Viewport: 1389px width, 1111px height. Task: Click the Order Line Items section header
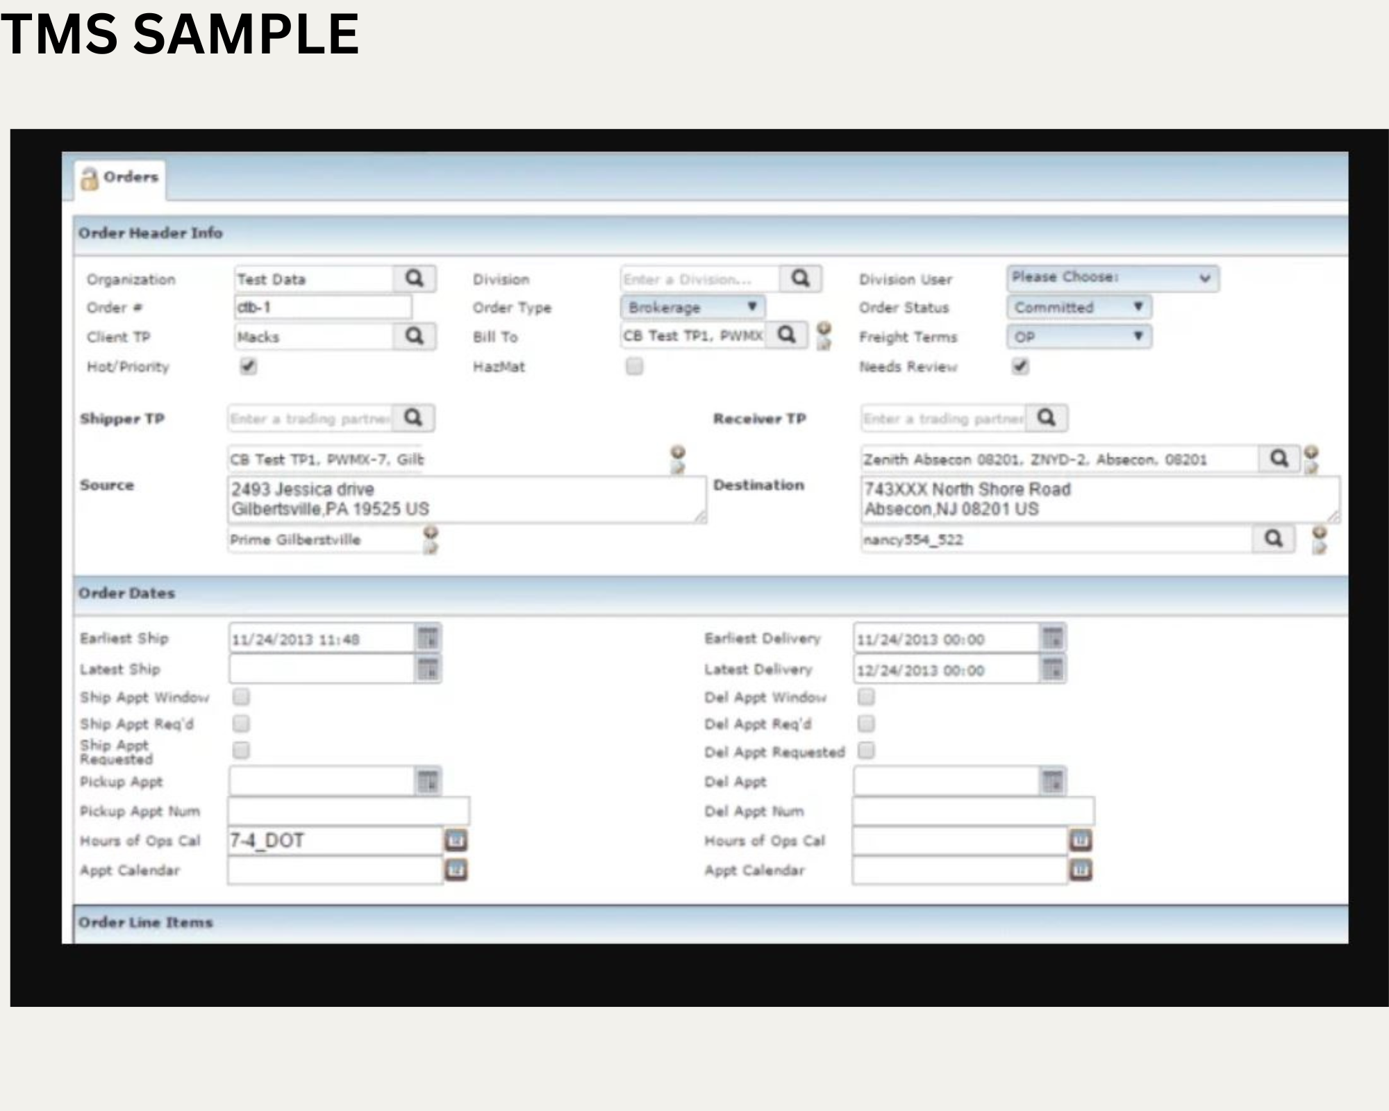coord(146,923)
